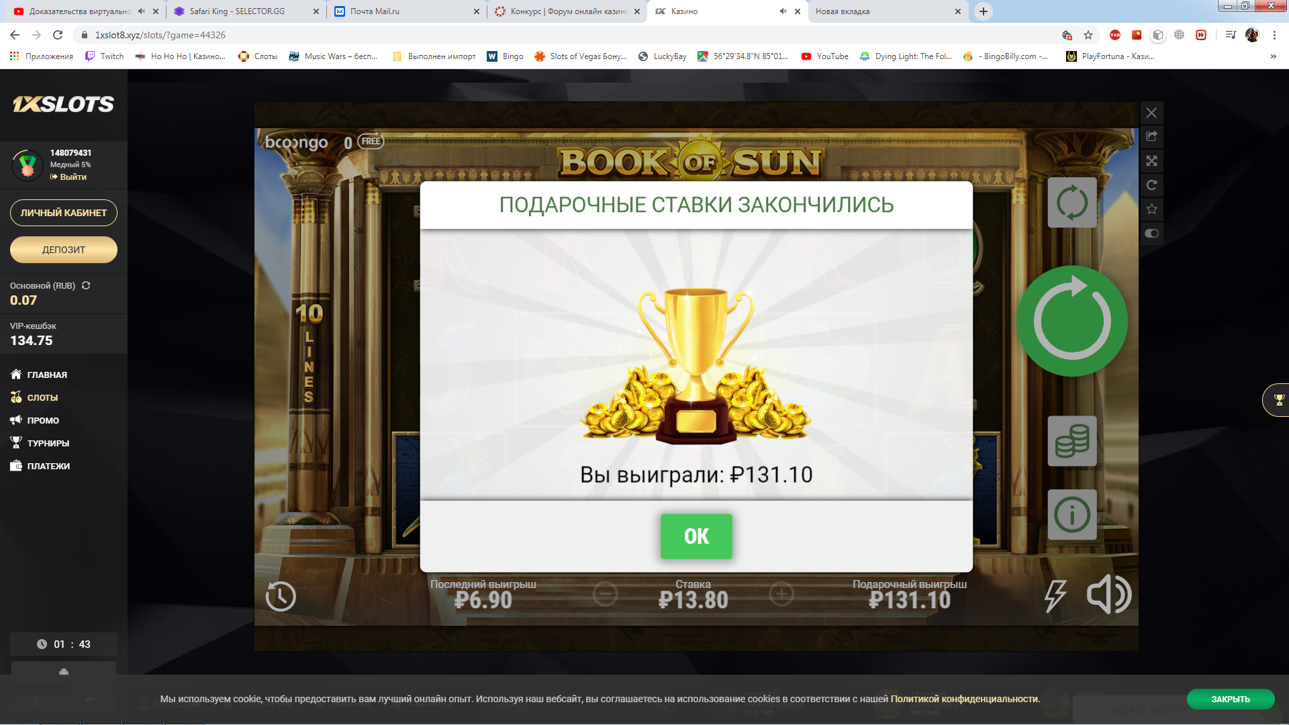Toggle turbo lightning mode
The width and height of the screenshot is (1289, 725).
[x=1055, y=596]
